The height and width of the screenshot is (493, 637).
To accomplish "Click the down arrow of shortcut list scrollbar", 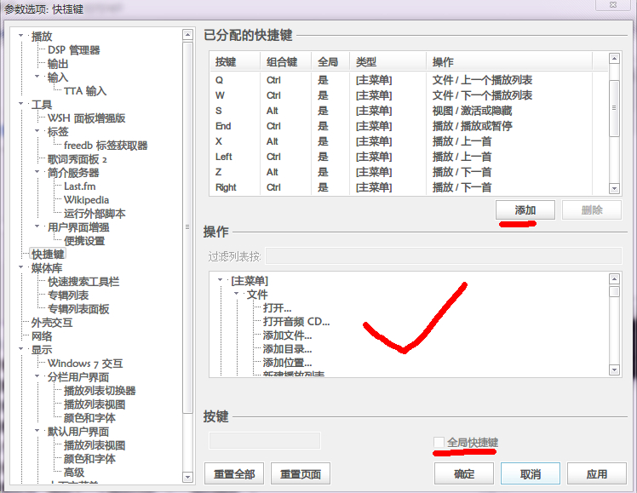I will 614,188.
